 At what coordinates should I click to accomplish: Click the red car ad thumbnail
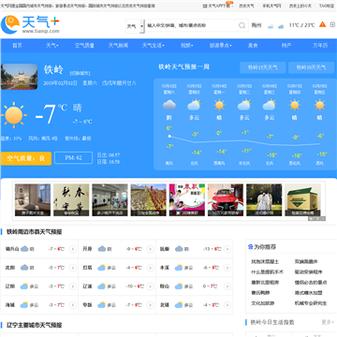coord(226,199)
